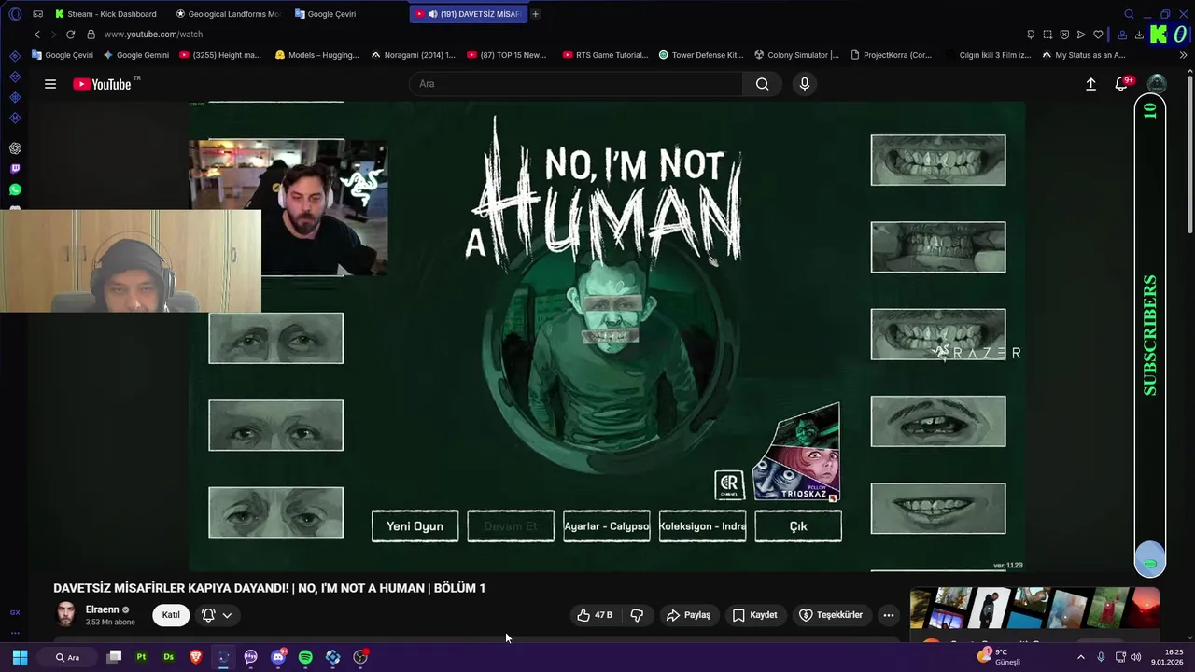The width and height of the screenshot is (1195, 672).
Task: Open Discord from the taskbar
Action: (278, 657)
